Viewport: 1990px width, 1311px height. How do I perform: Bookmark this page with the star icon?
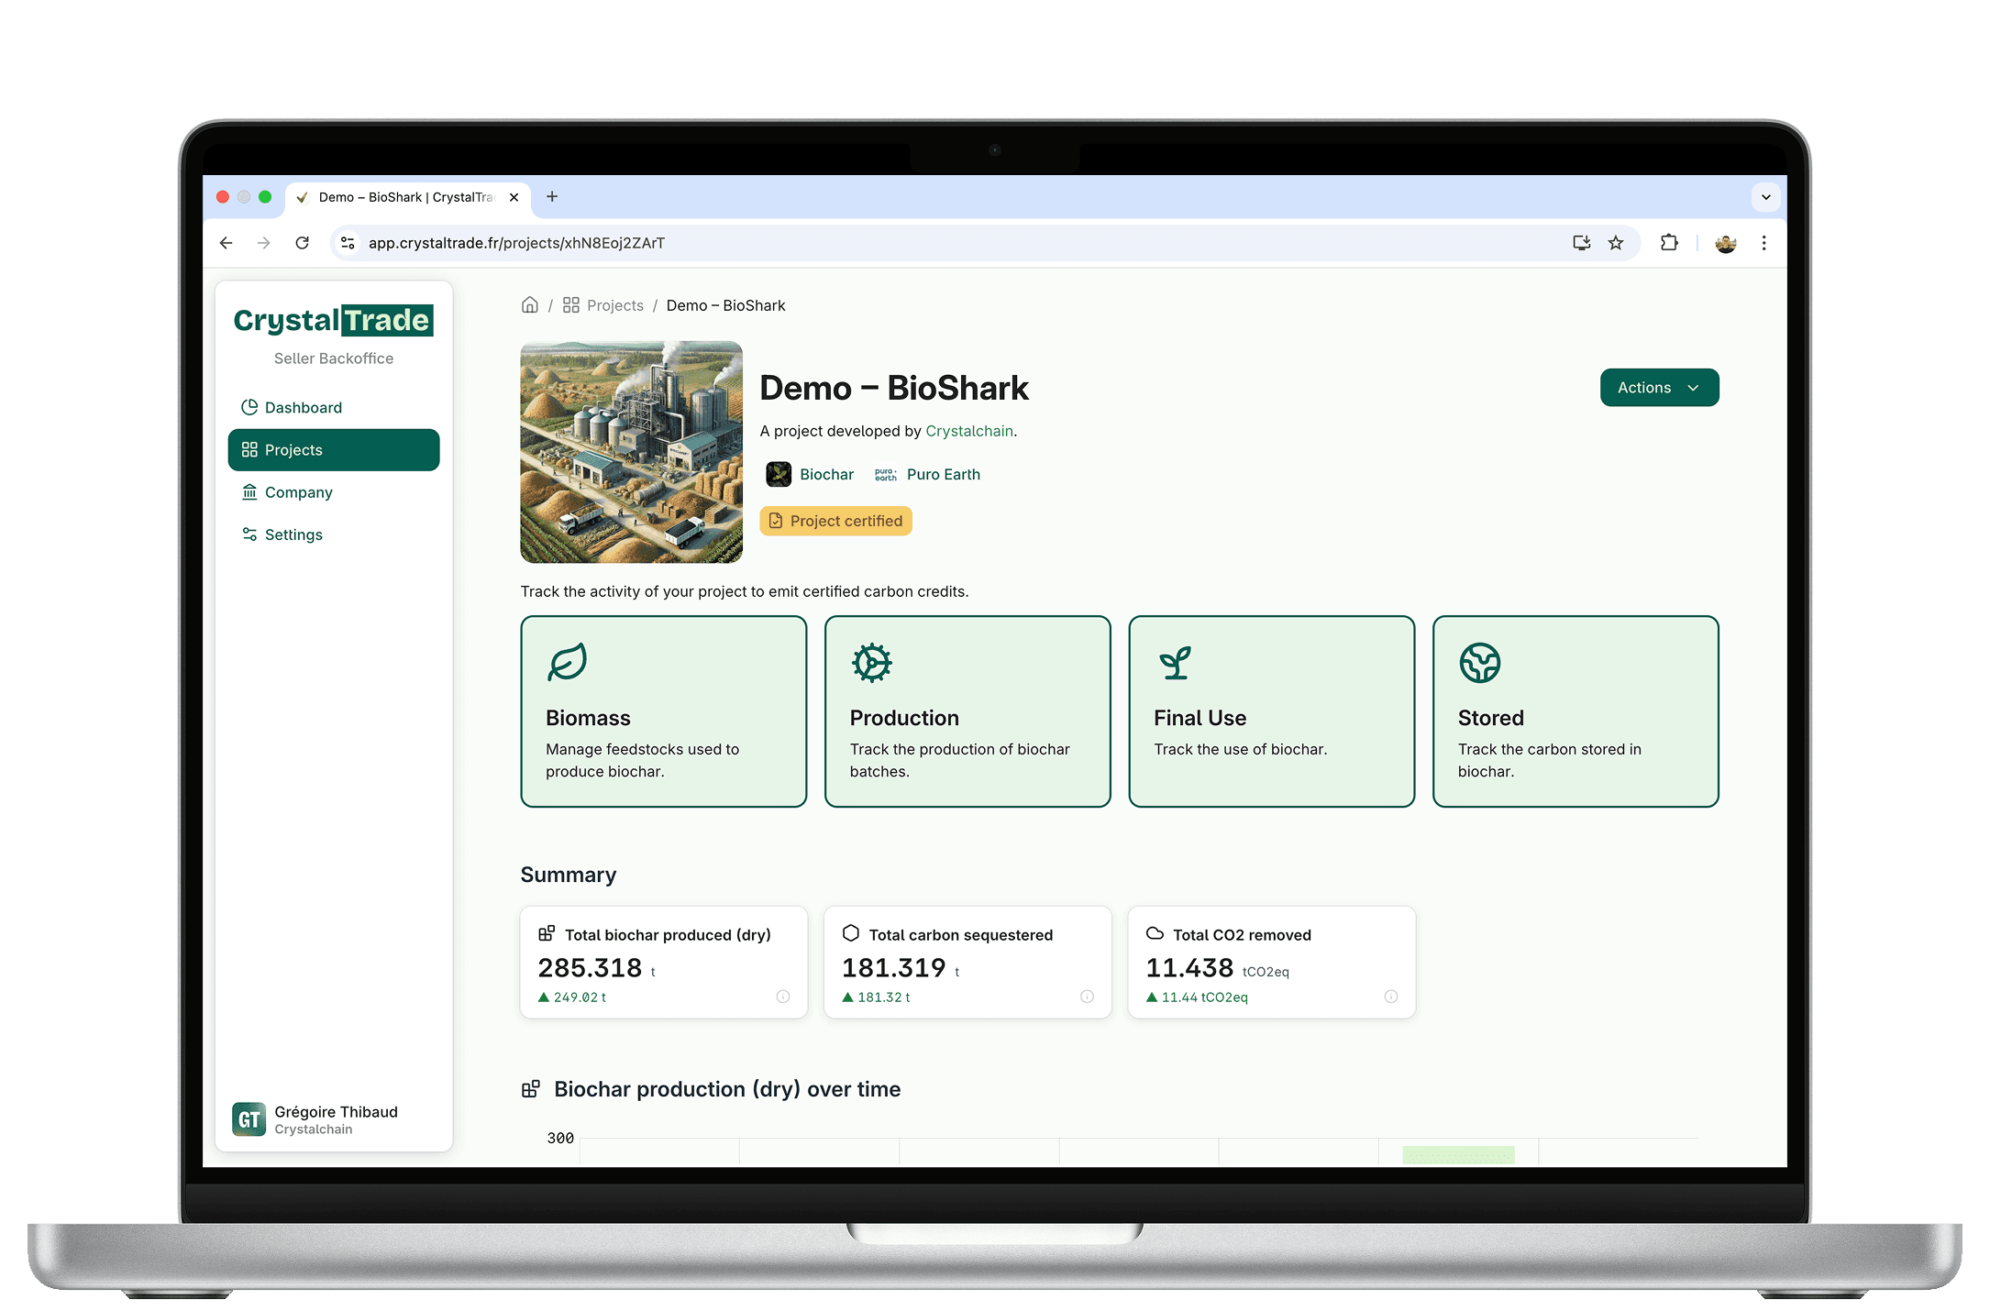click(x=1616, y=243)
